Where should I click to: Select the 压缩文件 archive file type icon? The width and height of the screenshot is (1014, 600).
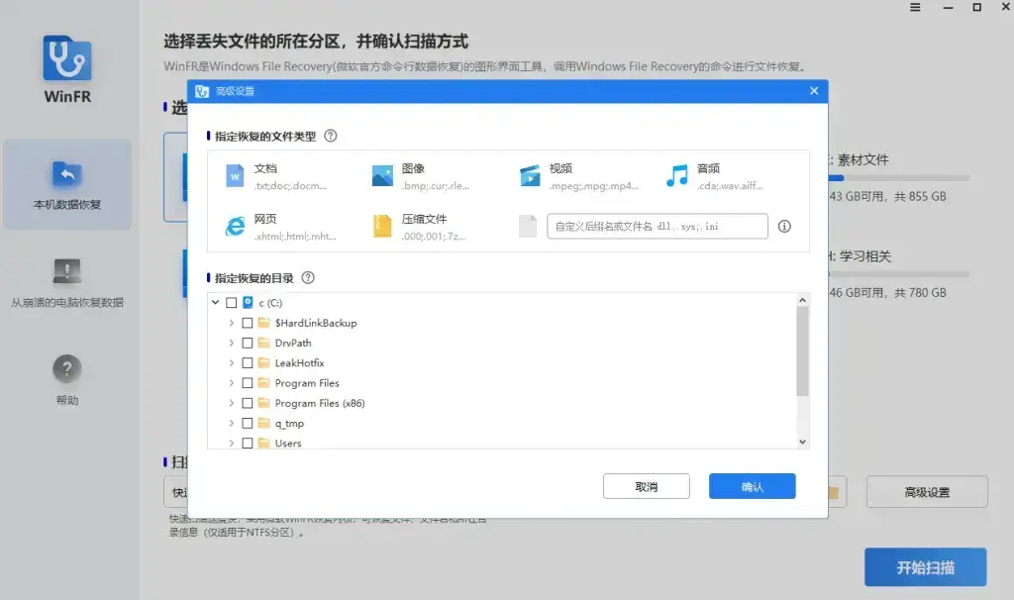pos(381,225)
